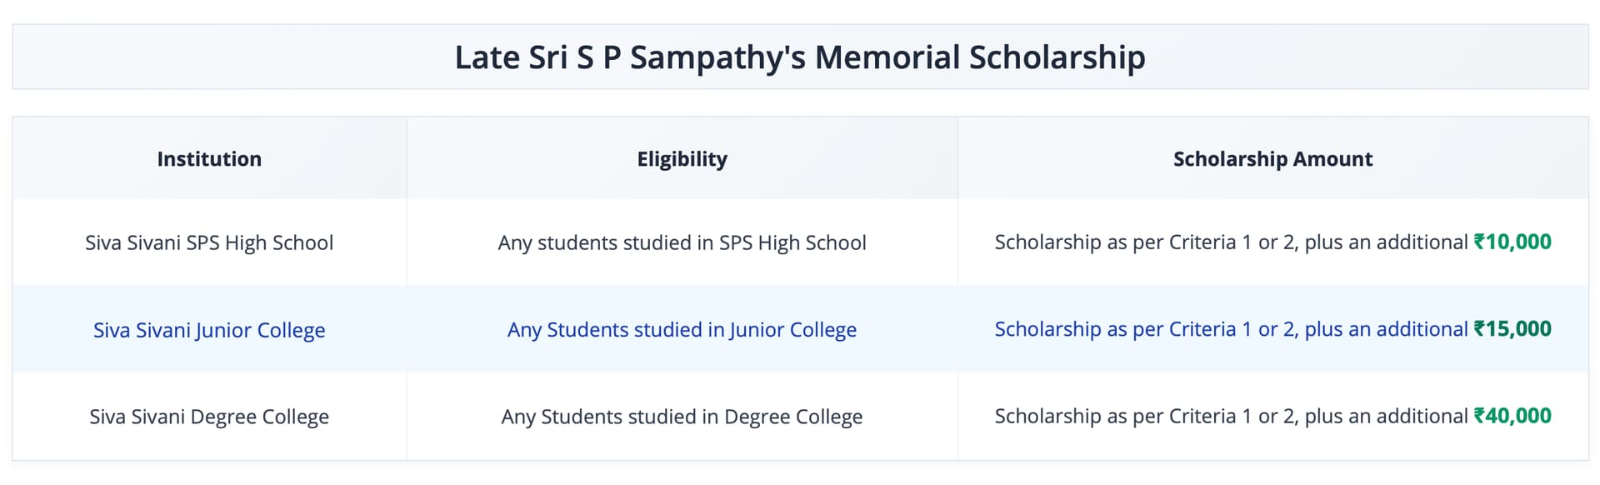Image resolution: width=1600 pixels, height=485 pixels.
Task: Click the High School row's "Scholarship as per Criteria" text
Action: (x=1115, y=242)
